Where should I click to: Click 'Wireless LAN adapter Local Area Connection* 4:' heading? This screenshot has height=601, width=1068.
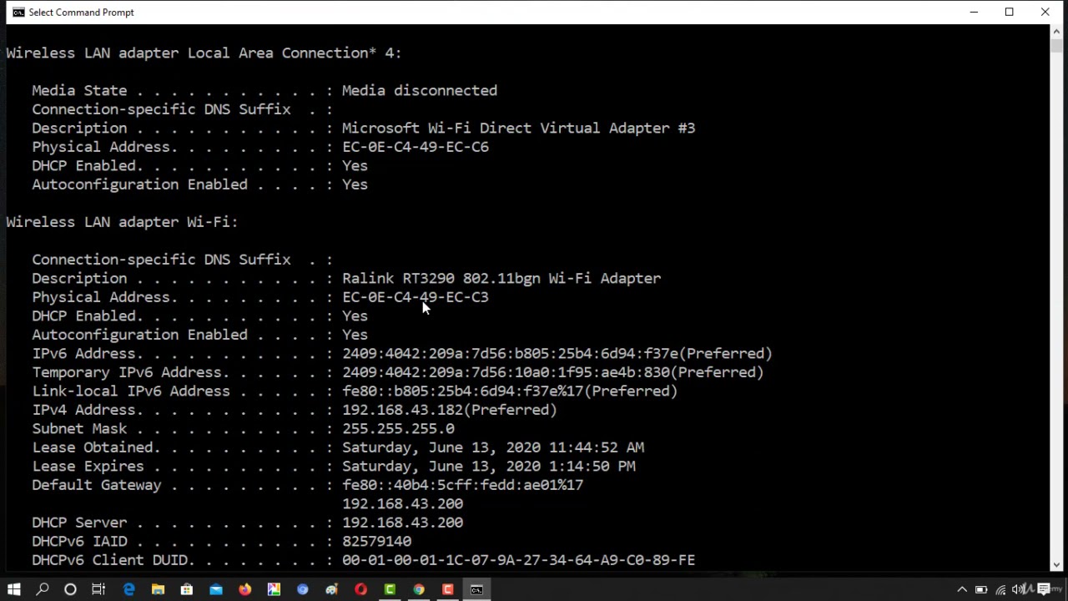(x=204, y=53)
